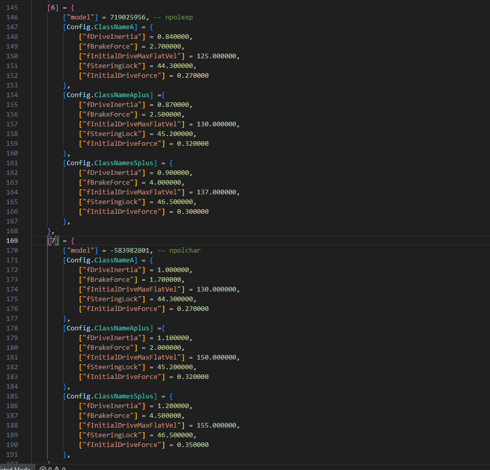Click the max velocity value 155.000000
Image resolution: width=490 pixels, height=470 pixels.
(x=217, y=425)
